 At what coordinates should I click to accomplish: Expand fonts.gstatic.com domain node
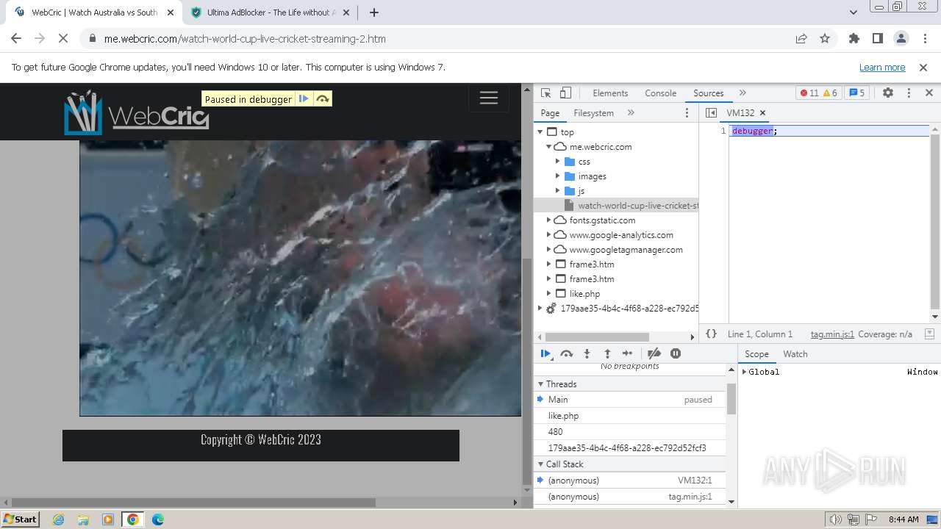click(x=548, y=220)
